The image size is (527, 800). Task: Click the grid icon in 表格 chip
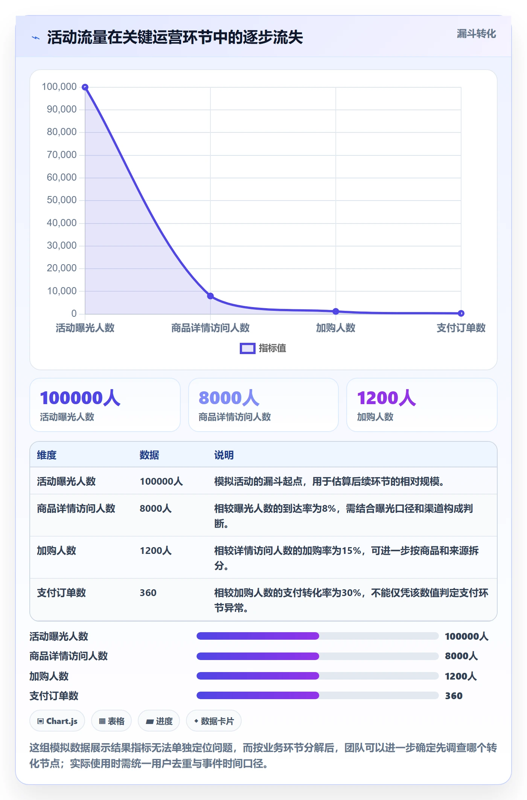point(102,721)
